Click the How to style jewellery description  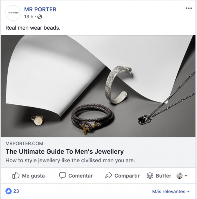point(70,161)
